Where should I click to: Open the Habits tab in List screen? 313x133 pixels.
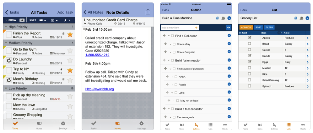click(303, 126)
